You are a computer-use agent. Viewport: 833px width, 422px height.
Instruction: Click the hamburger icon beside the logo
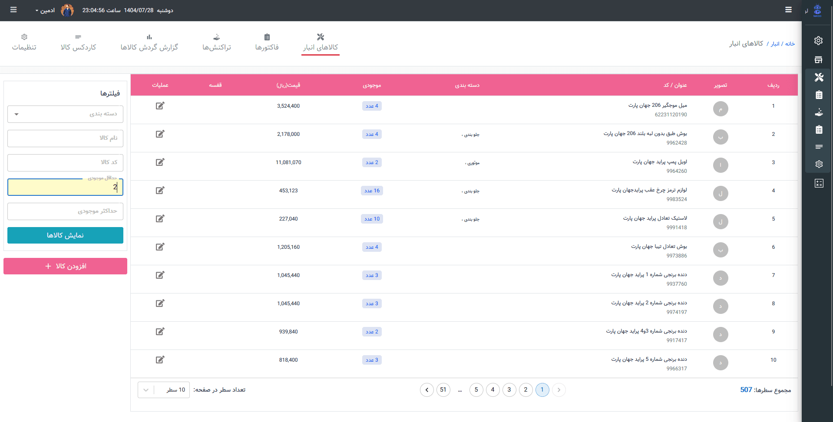tap(788, 10)
